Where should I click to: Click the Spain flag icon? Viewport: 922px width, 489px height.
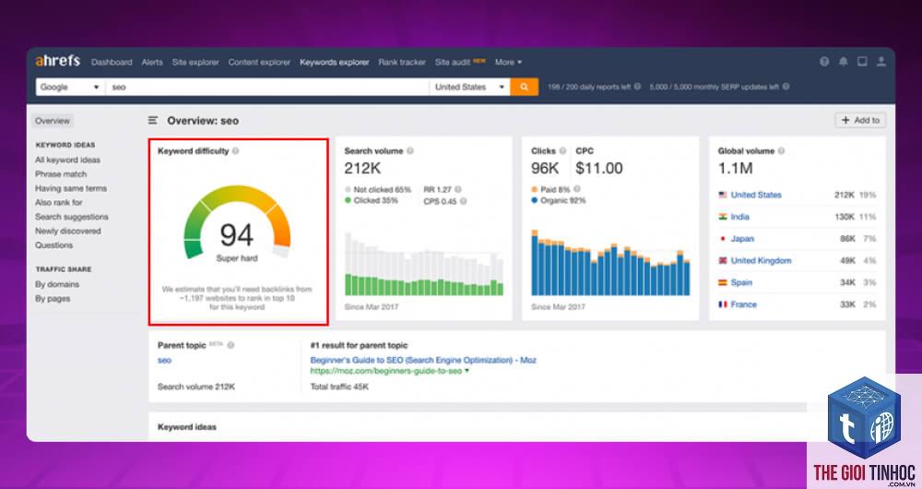coord(723,282)
